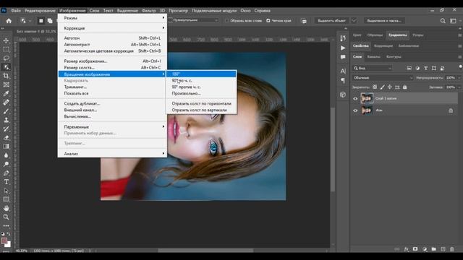This screenshot has width=463, height=260.
Task: Select the Dodge tool
Action: pyautogui.click(x=6, y=164)
